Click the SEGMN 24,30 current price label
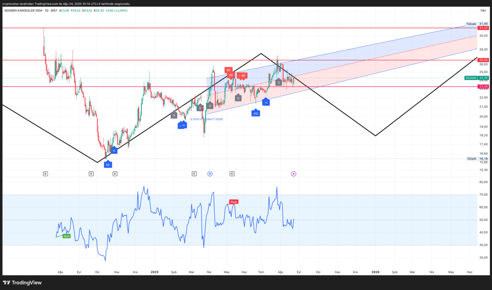The image size is (492, 290). [x=477, y=78]
